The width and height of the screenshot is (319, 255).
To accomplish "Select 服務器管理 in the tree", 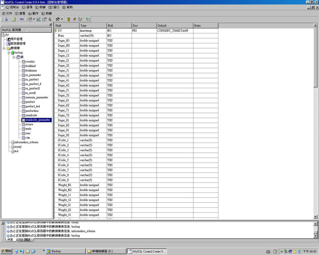I will tap(18, 44).
